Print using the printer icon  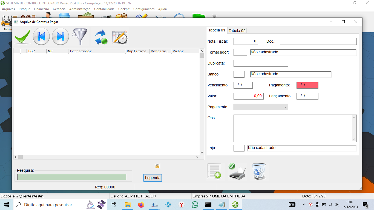[237, 171]
